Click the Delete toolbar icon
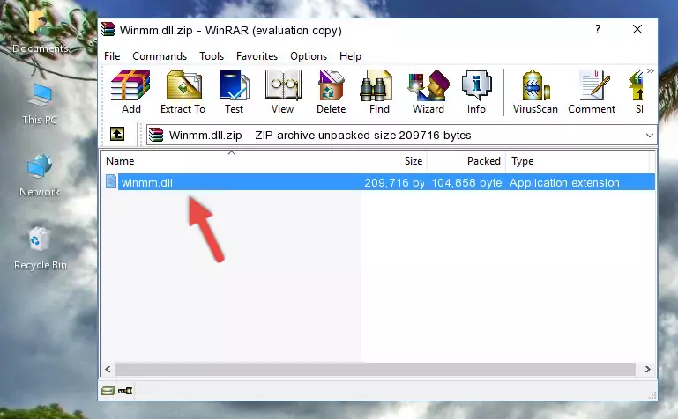The height and width of the screenshot is (419, 678). point(332,92)
